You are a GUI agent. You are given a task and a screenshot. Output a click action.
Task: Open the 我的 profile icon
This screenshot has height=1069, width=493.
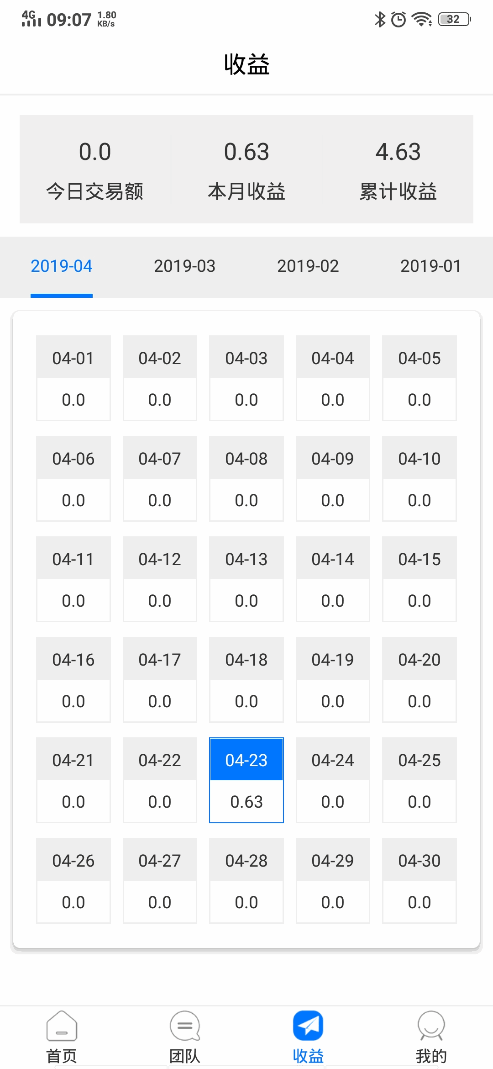[431, 1026]
